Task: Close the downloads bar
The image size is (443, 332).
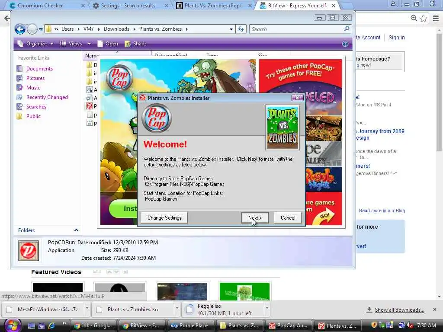Action: pos(434,310)
